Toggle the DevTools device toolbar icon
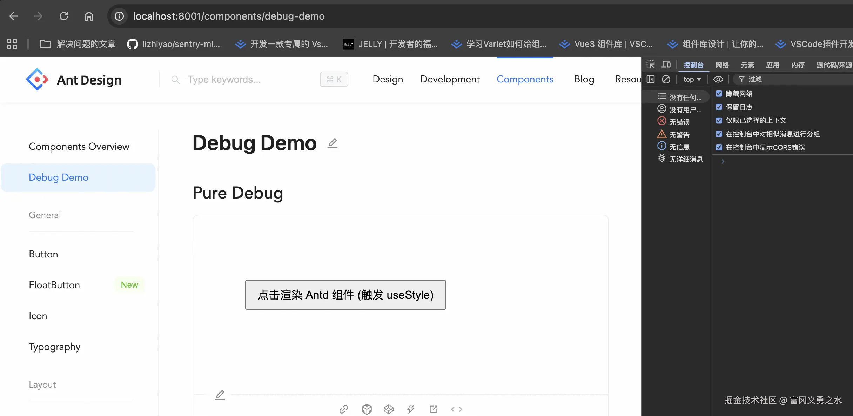 click(x=666, y=65)
